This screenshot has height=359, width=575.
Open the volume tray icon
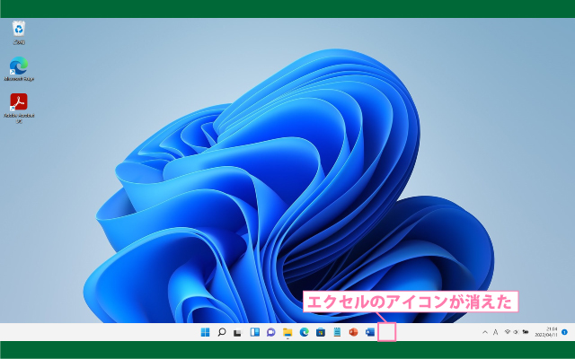point(516,332)
